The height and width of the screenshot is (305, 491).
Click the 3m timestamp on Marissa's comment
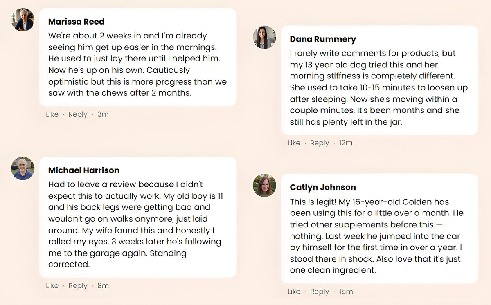pyautogui.click(x=103, y=114)
